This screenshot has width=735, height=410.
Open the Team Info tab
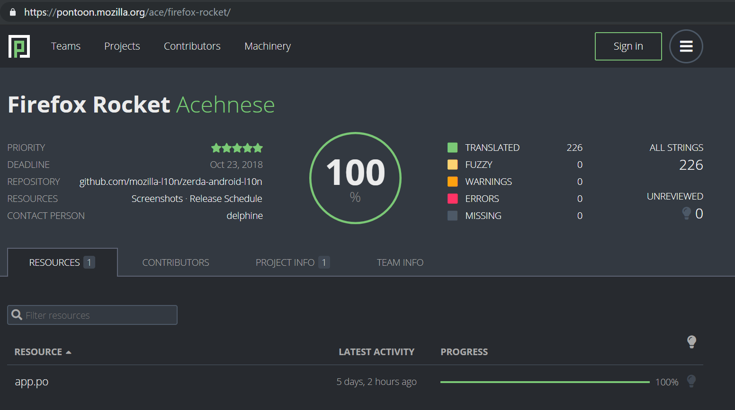pos(400,262)
